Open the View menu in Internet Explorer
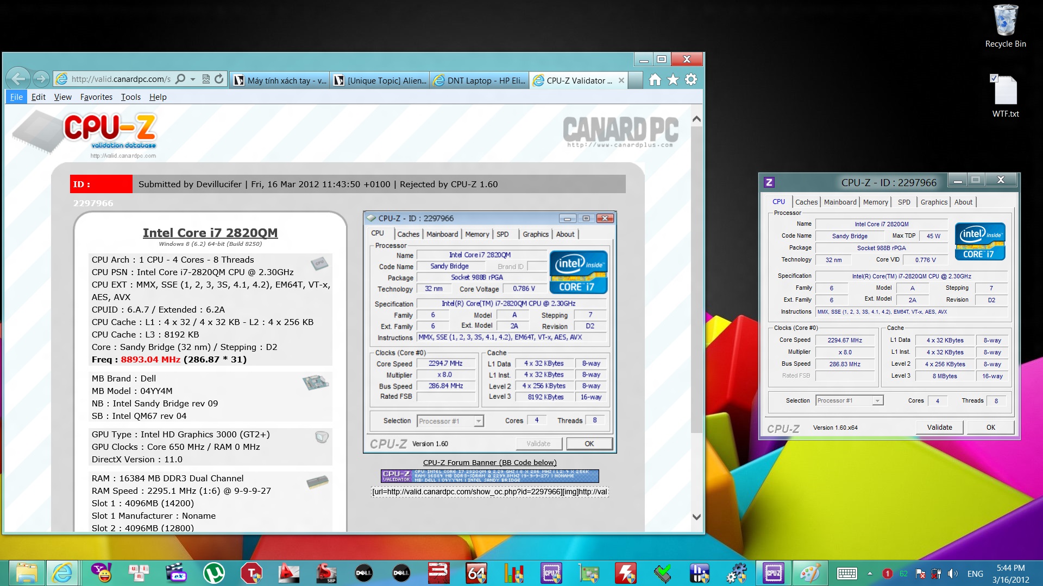The width and height of the screenshot is (1043, 586). point(63,97)
